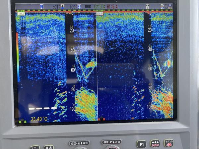Screen dimensions: 199x149
Task: Select the H1:5.4 gain value
Action: point(112,7)
